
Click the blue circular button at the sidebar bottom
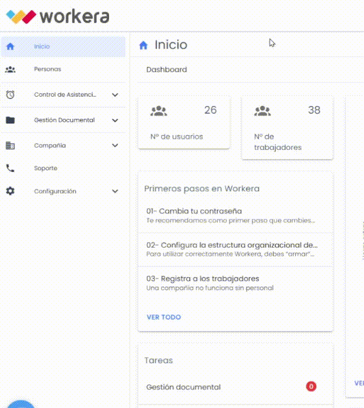[21, 404]
